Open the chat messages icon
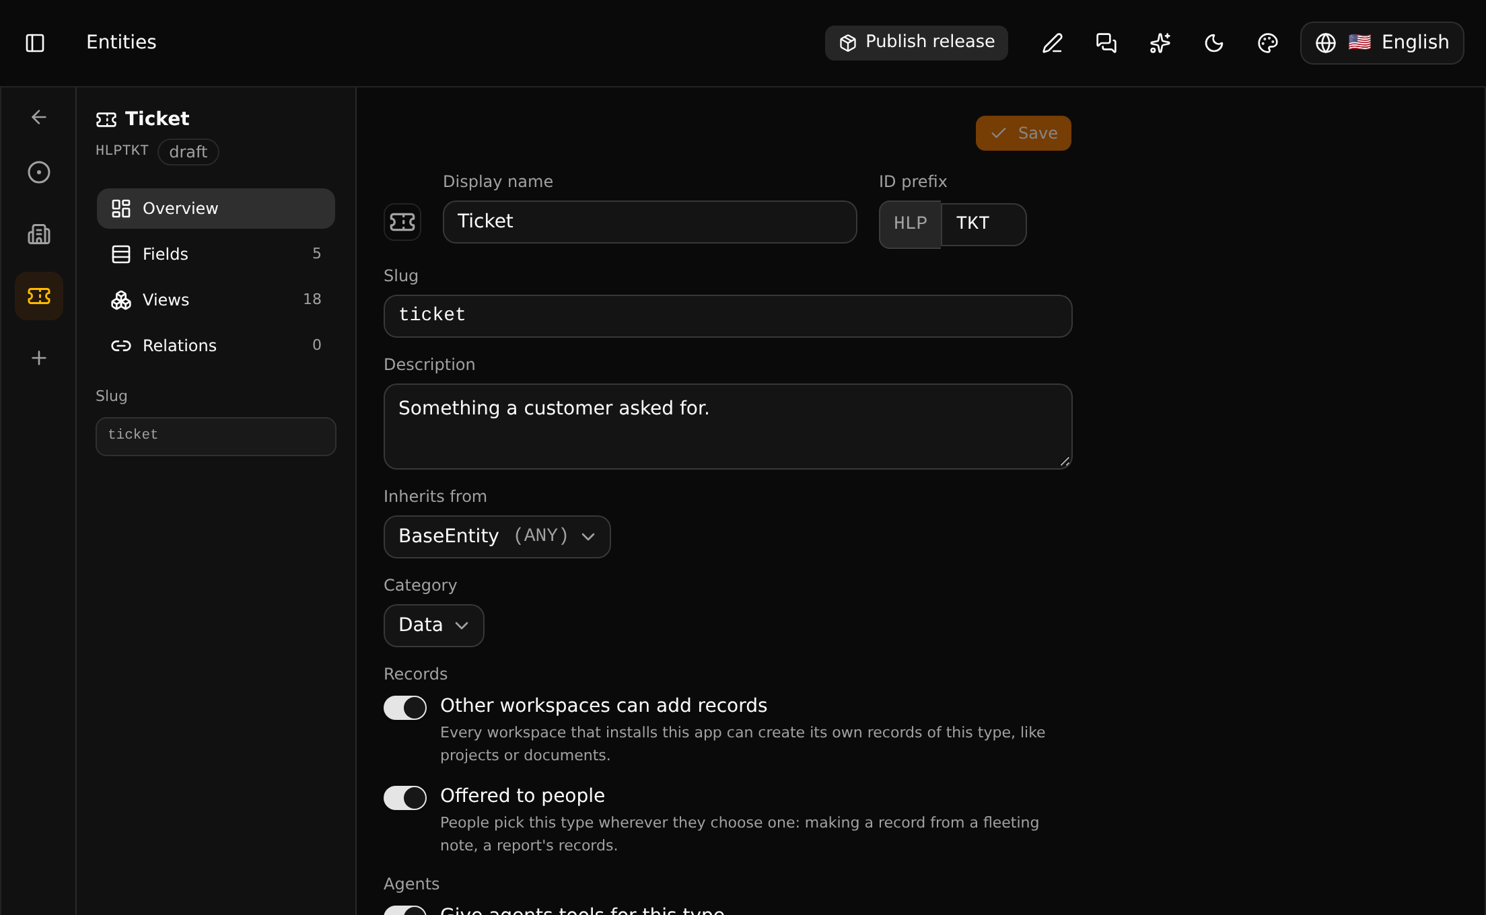This screenshot has width=1486, height=915. tap(1106, 43)
